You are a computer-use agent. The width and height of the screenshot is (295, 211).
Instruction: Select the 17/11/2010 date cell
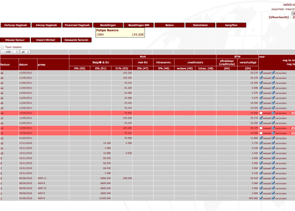(28, 143)
